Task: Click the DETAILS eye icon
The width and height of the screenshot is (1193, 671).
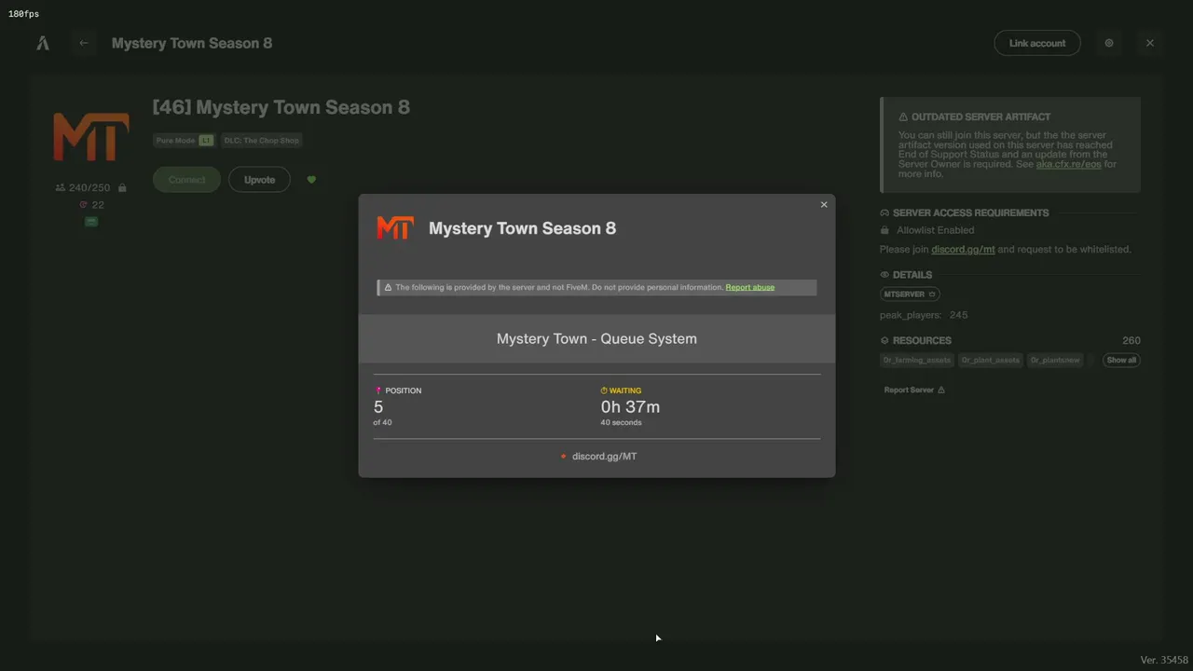Action: [884, 275]
